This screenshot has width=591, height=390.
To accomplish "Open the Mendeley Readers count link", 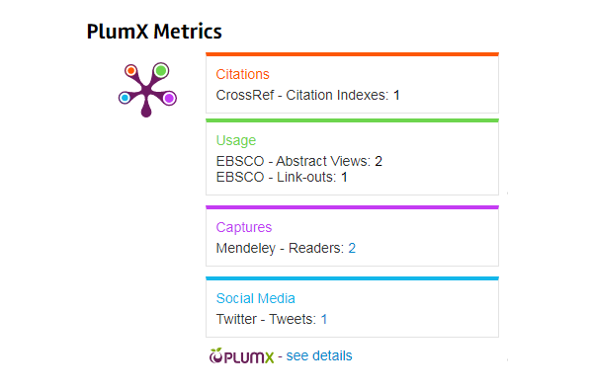I will click(352, 248).
